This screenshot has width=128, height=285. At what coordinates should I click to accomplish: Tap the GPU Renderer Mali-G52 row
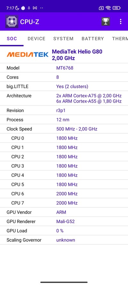click(x=64, y=222)
